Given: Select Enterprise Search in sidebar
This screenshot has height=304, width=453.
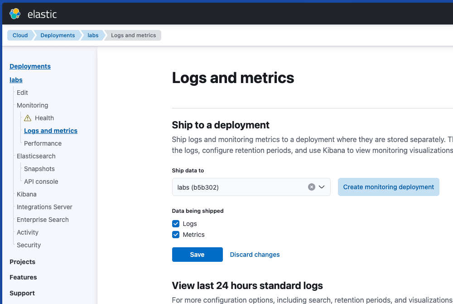Looking at the screenshot, I should 43,220.
